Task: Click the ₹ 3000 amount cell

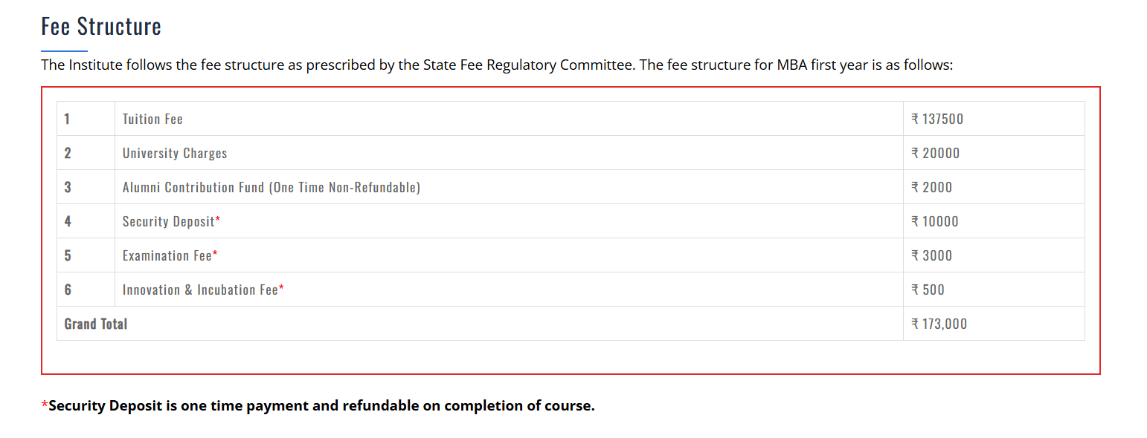Action: point(932,255)
